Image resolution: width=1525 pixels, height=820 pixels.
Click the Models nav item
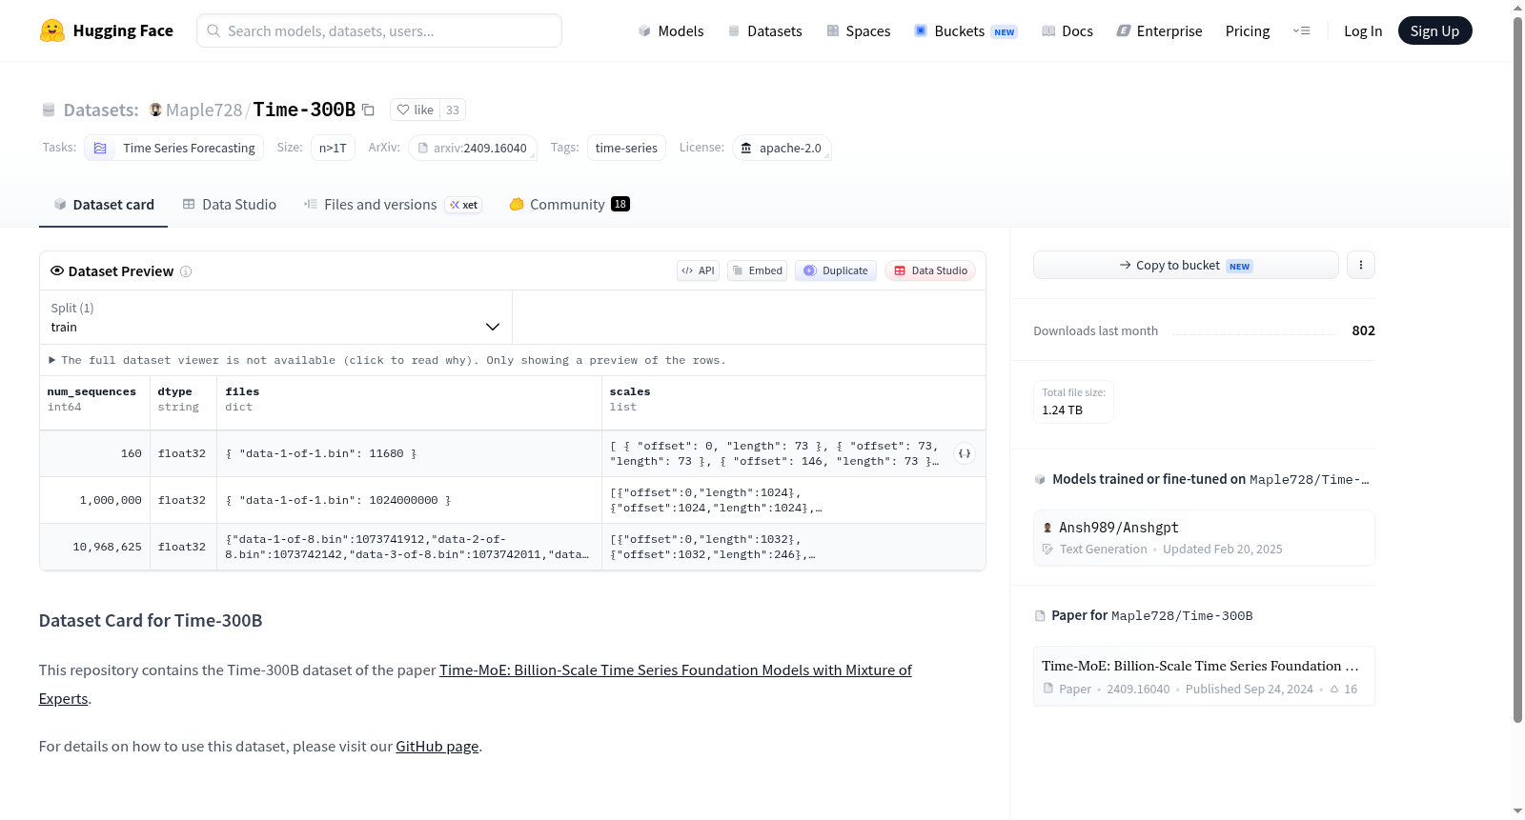pyautogui.click(x=671, y=31)
